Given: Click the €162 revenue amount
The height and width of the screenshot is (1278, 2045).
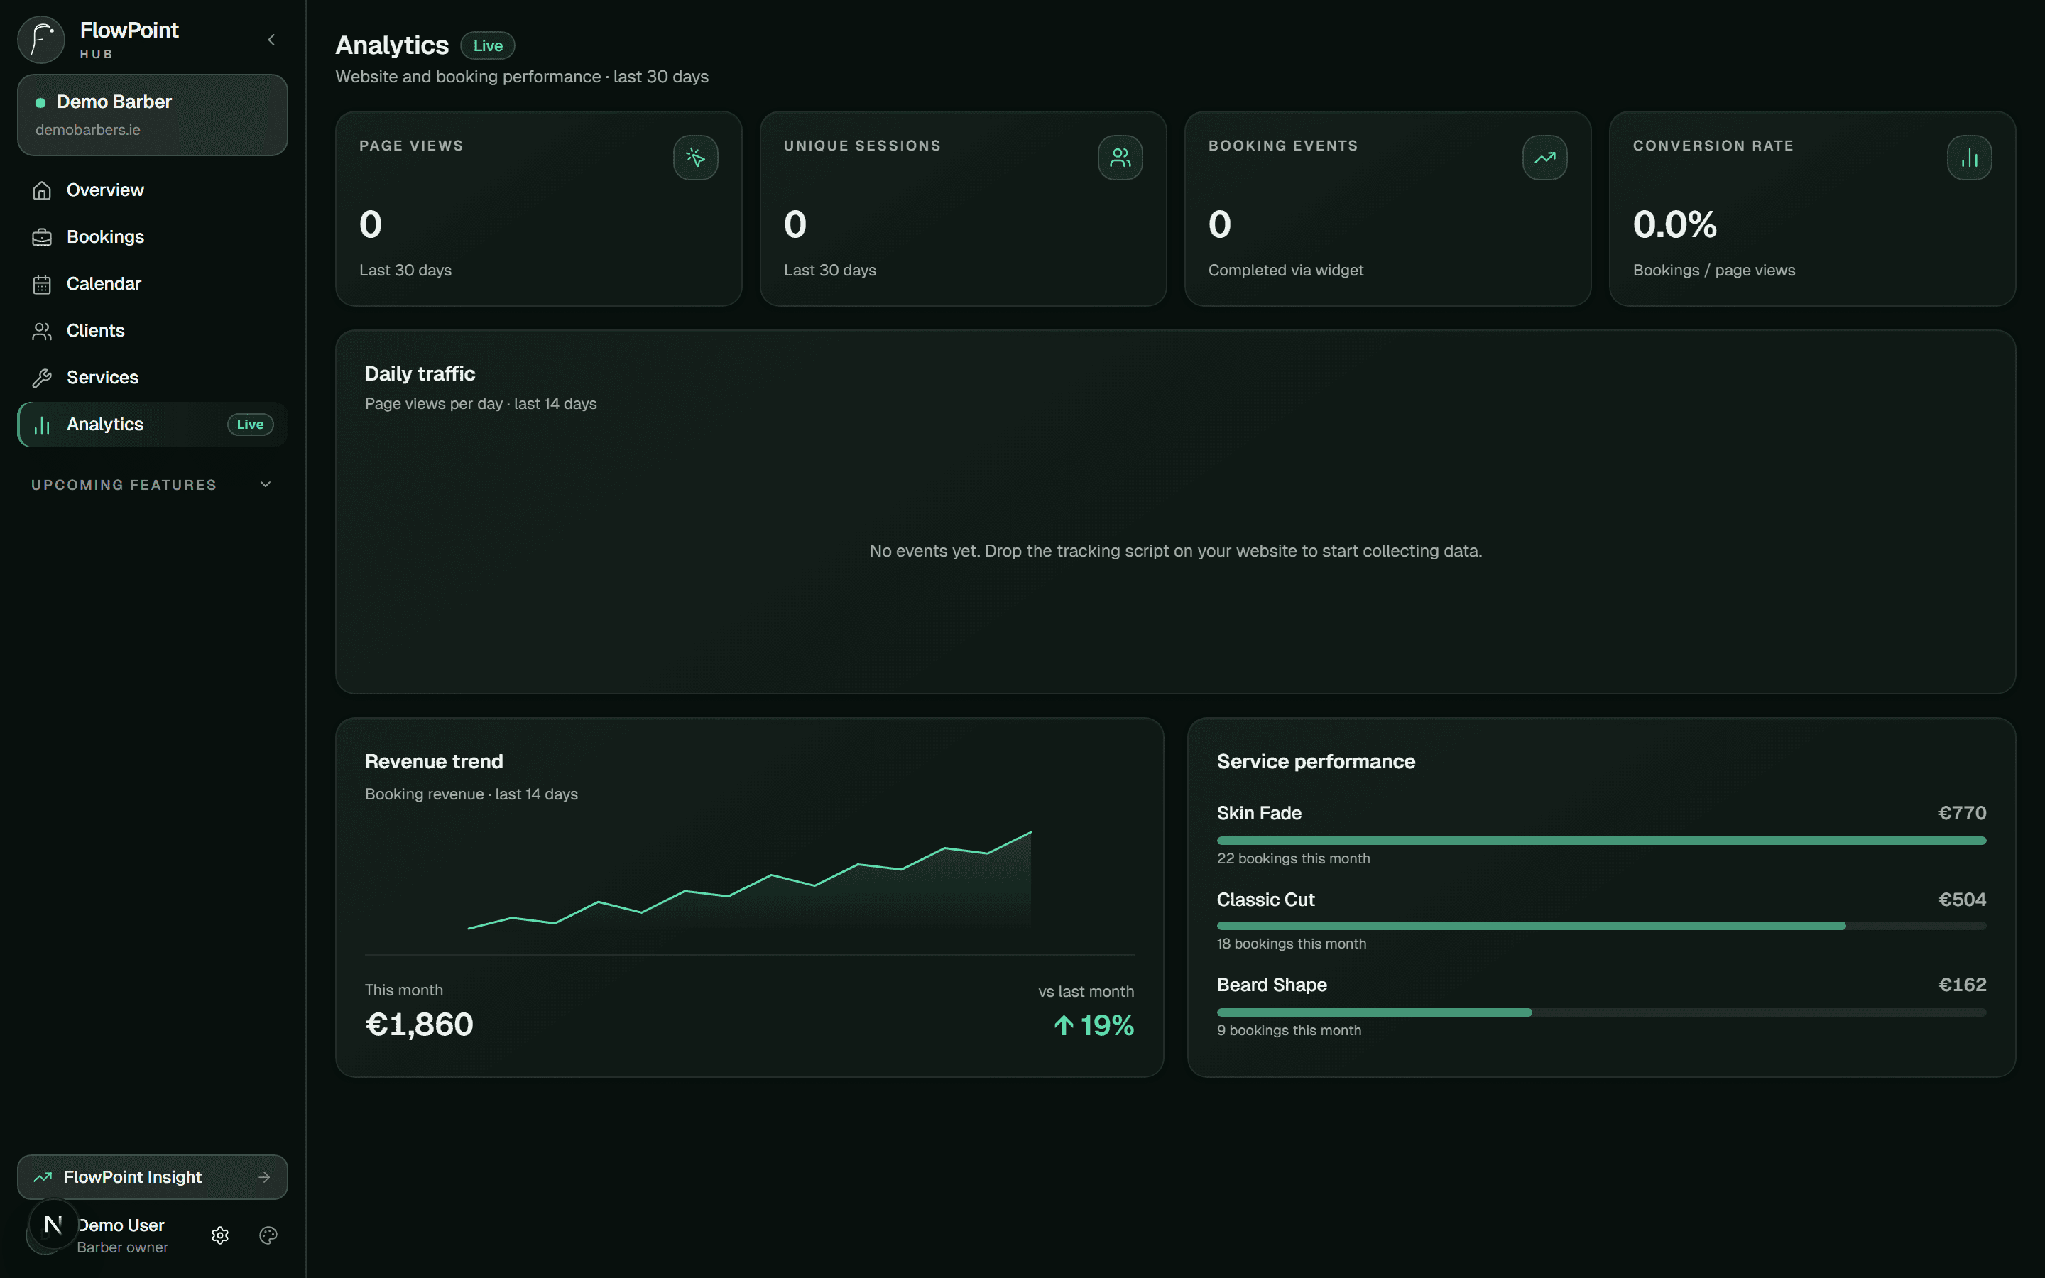Looking at the screenshot, I should click(x=1962, y=985).
